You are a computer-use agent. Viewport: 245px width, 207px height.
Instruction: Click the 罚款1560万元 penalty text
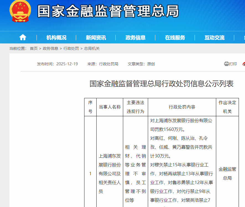click(168, 129)
